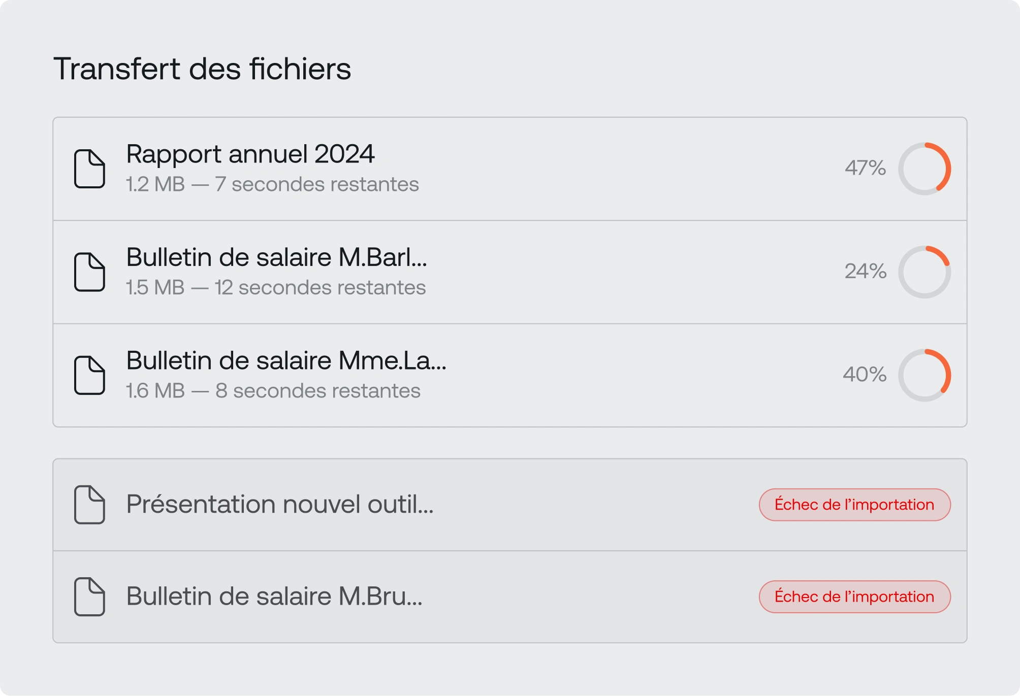Click the 24% circular progress indicator

click(x=925, y=272)
